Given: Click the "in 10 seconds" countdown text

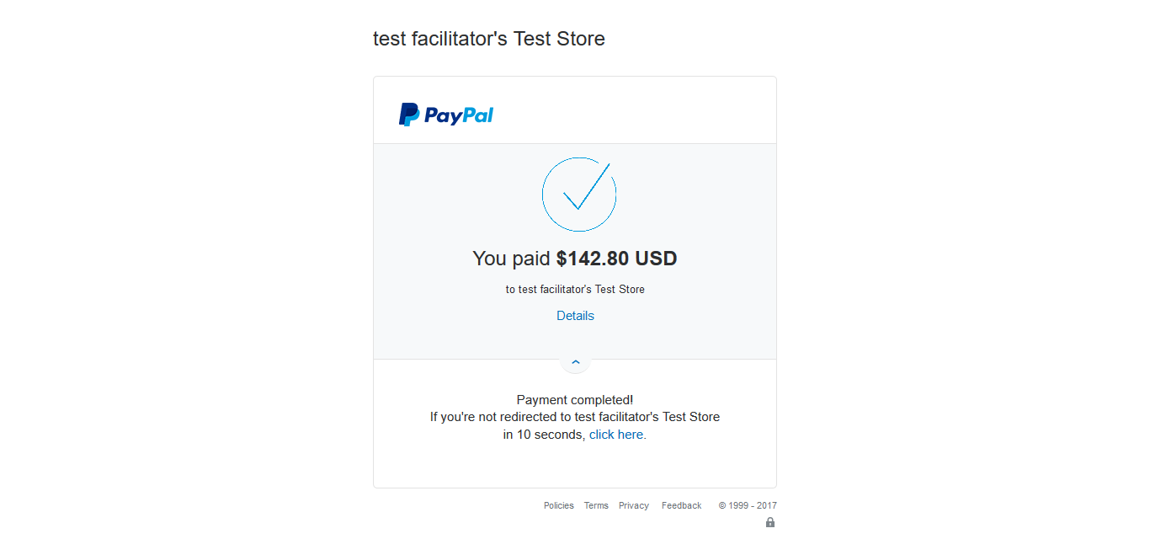Looking at the screenshot, I should click(x=544, y=435).
